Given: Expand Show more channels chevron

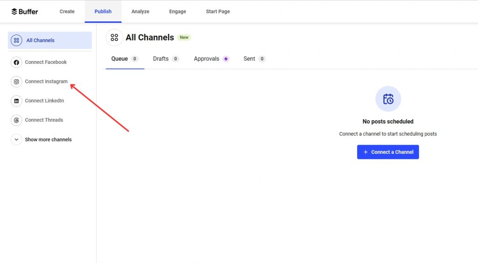Looking at the screenshot, I should pos(16,139).
